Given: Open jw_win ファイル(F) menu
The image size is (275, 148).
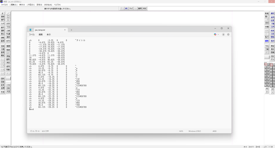Looking at the screenshot, I should pyautogui.click(x=4, y=5).
